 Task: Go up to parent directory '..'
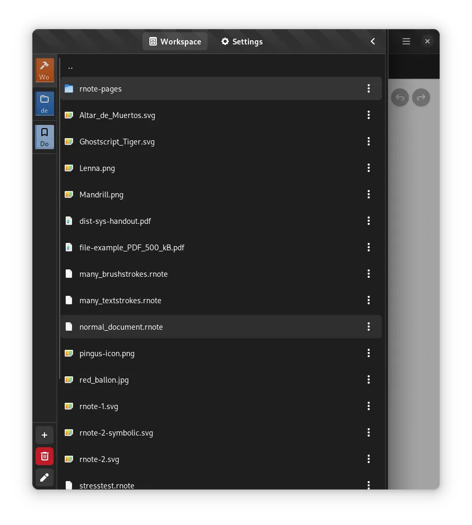pyautogui.click(x=221, y=66)
